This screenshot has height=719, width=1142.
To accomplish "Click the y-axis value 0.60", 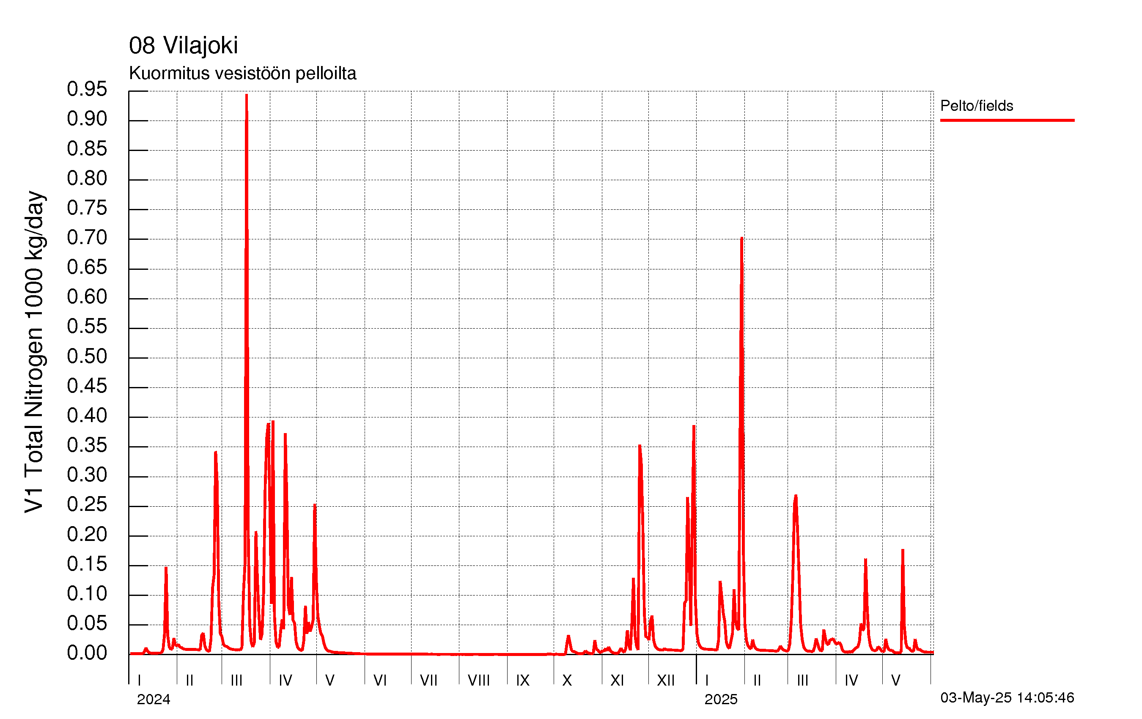I will pos(87,297).
